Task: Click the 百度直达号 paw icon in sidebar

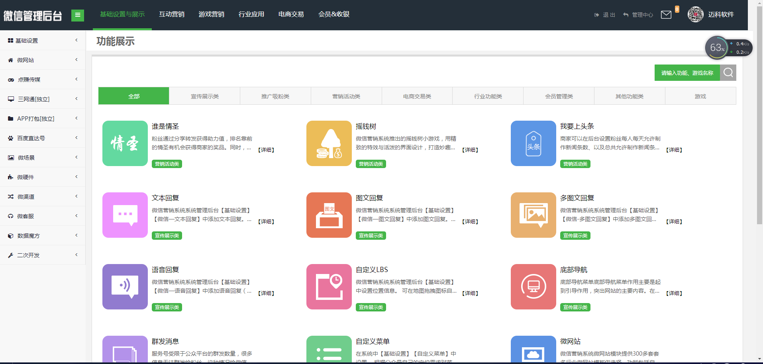Action: (x=11, y=138)
